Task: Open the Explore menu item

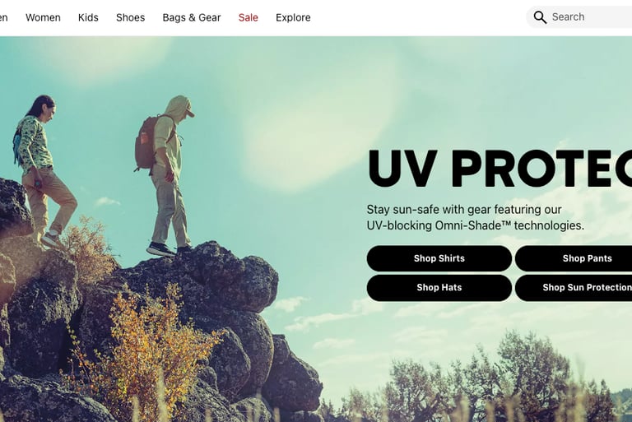Action: click(x=293, y=18)
